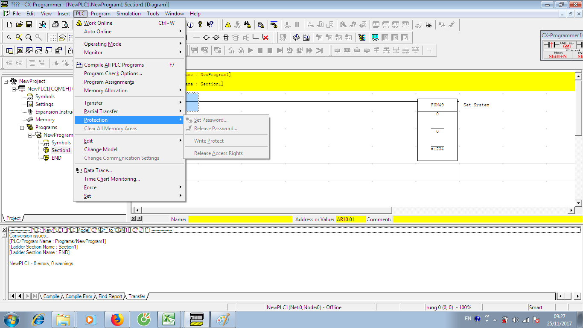Select Change Model menu entry

(x=129, y=149)
